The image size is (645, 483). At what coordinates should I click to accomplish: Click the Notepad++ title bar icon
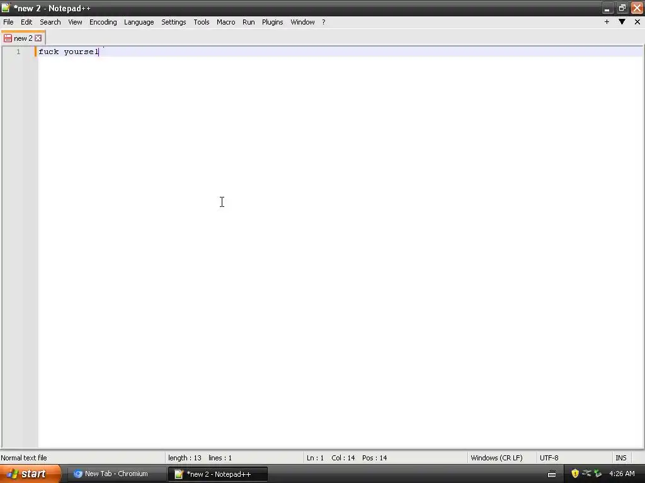coord(5,8)
